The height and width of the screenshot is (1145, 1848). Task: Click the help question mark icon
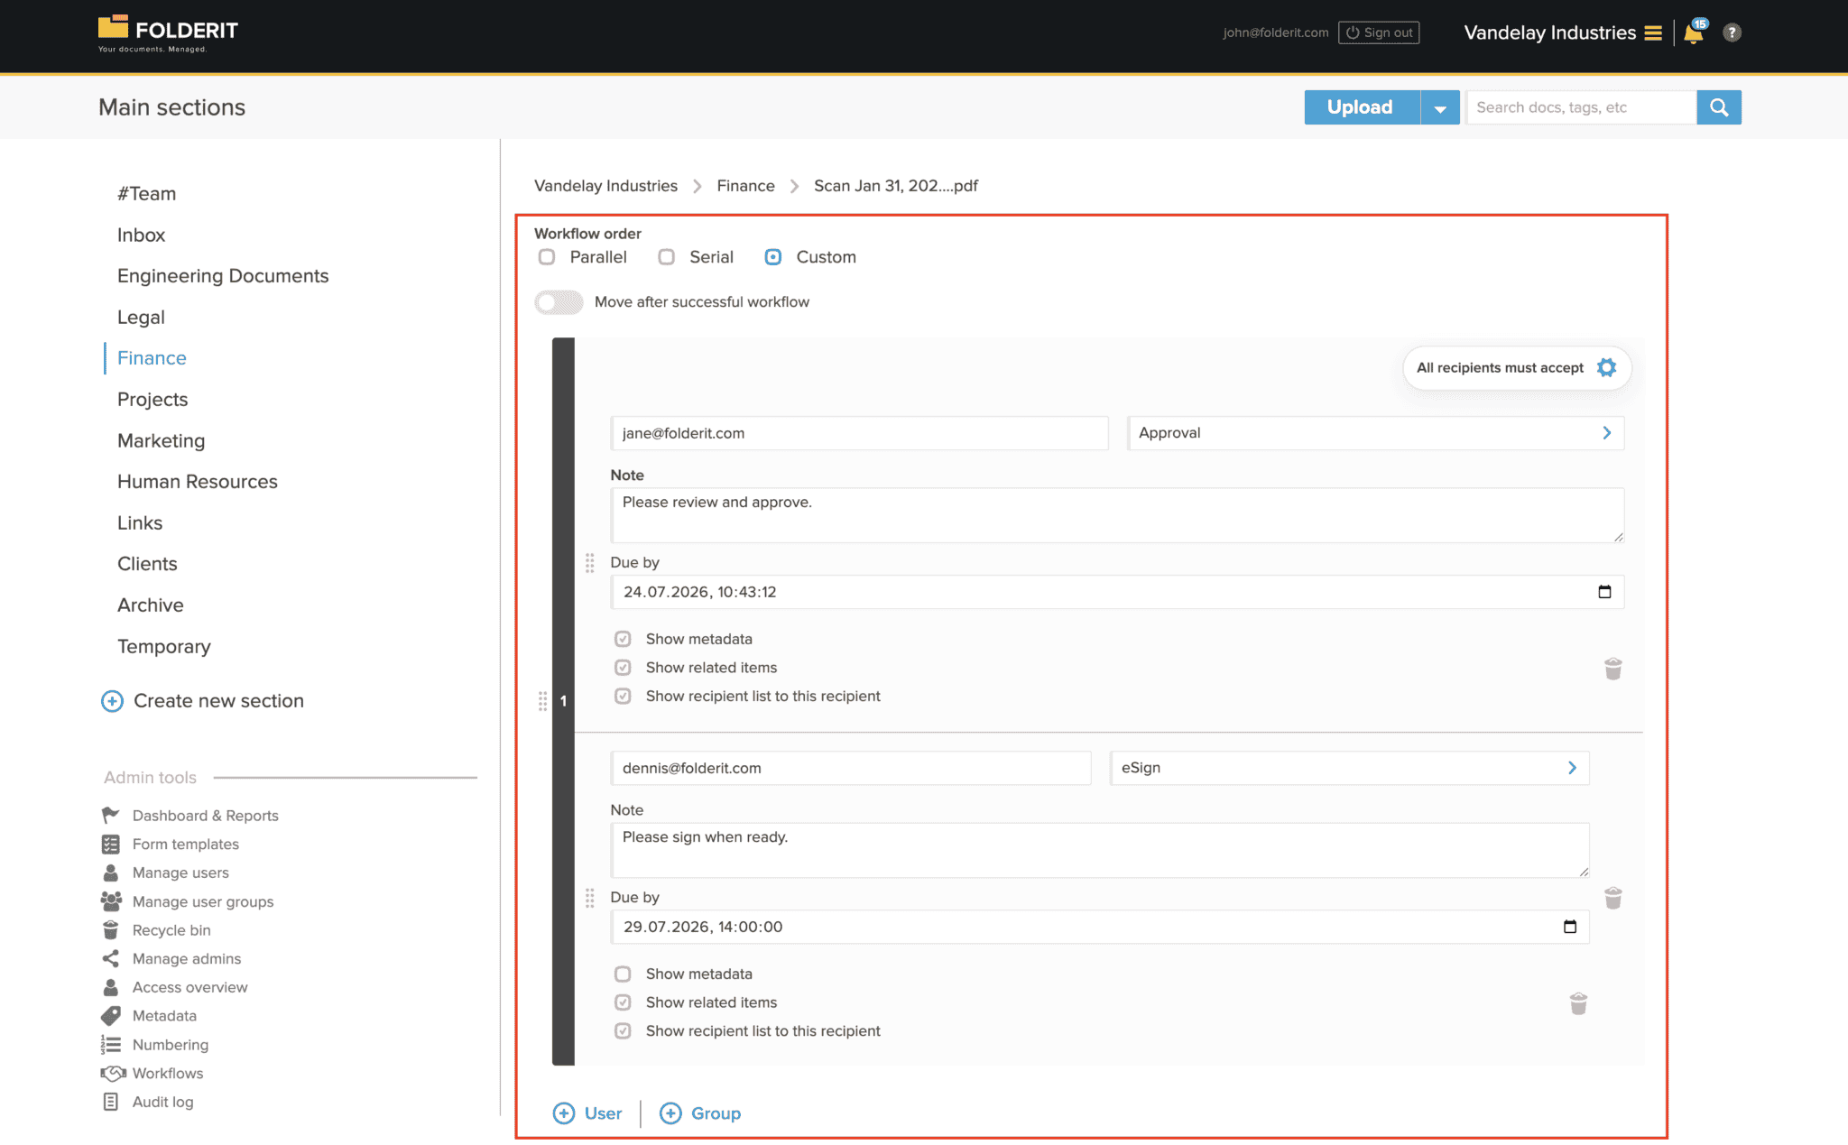pos(1731,32)
